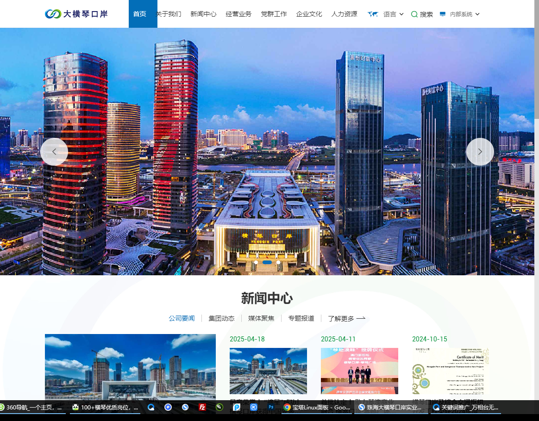Select the third carousel indicator dot
The height and width of the screenshot is (421, 539).
(x=278, y=262)
